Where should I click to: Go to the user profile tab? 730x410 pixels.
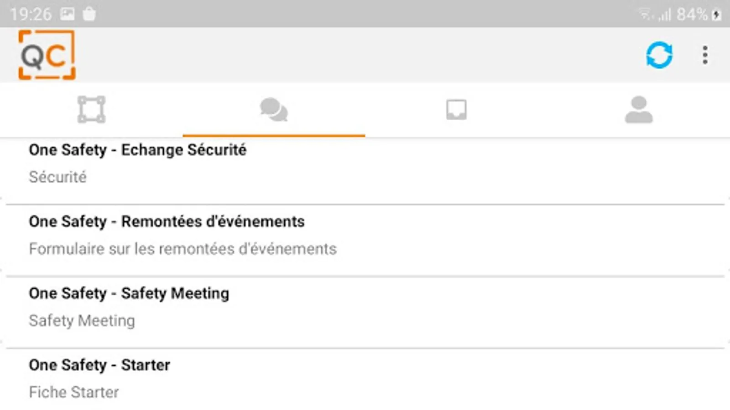639,110
